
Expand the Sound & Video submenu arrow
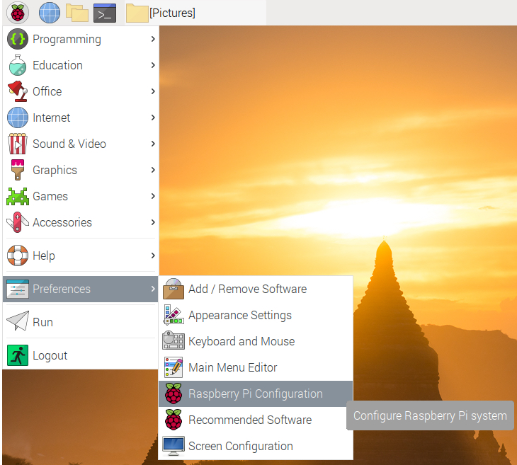pos(152,144)
